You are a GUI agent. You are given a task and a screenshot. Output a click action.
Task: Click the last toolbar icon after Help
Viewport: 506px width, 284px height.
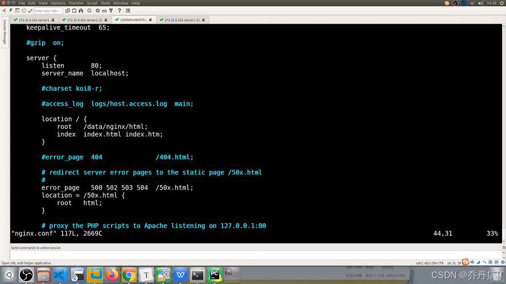128,11
